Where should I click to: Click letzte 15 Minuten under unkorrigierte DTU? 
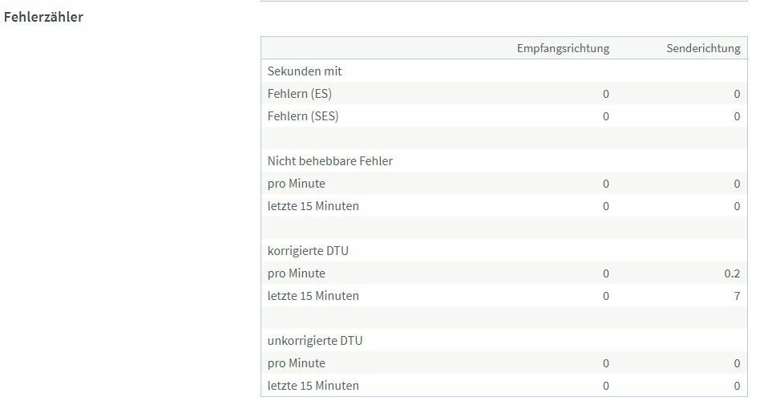[x=313, y=386]
